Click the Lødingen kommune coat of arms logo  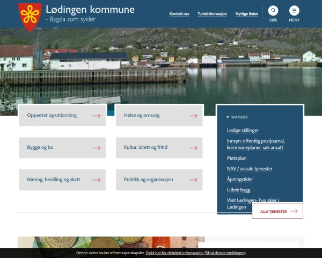click(x=30, y=16)
